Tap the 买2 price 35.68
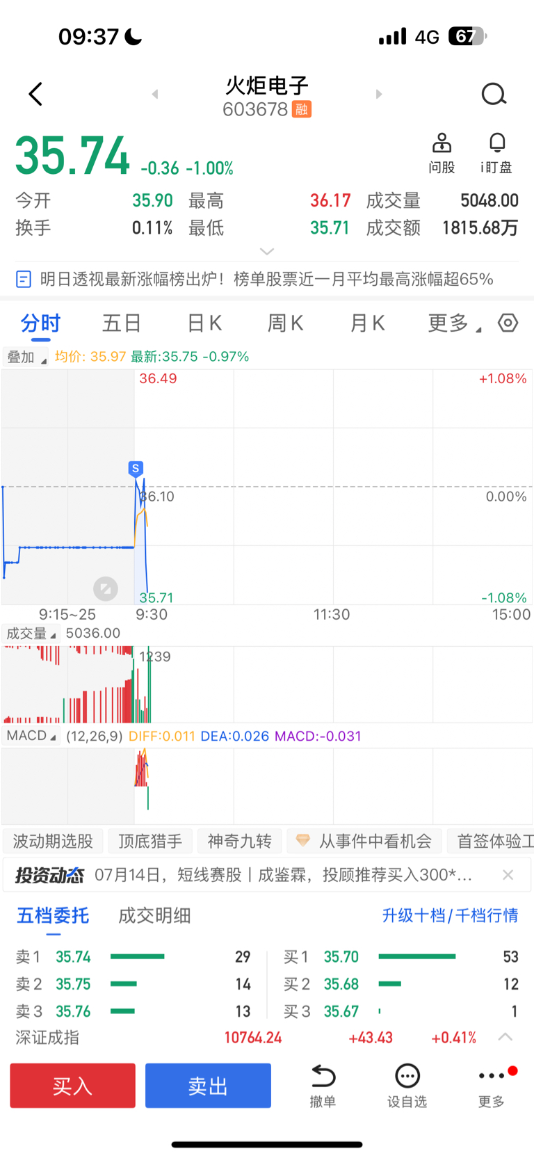 341,984
